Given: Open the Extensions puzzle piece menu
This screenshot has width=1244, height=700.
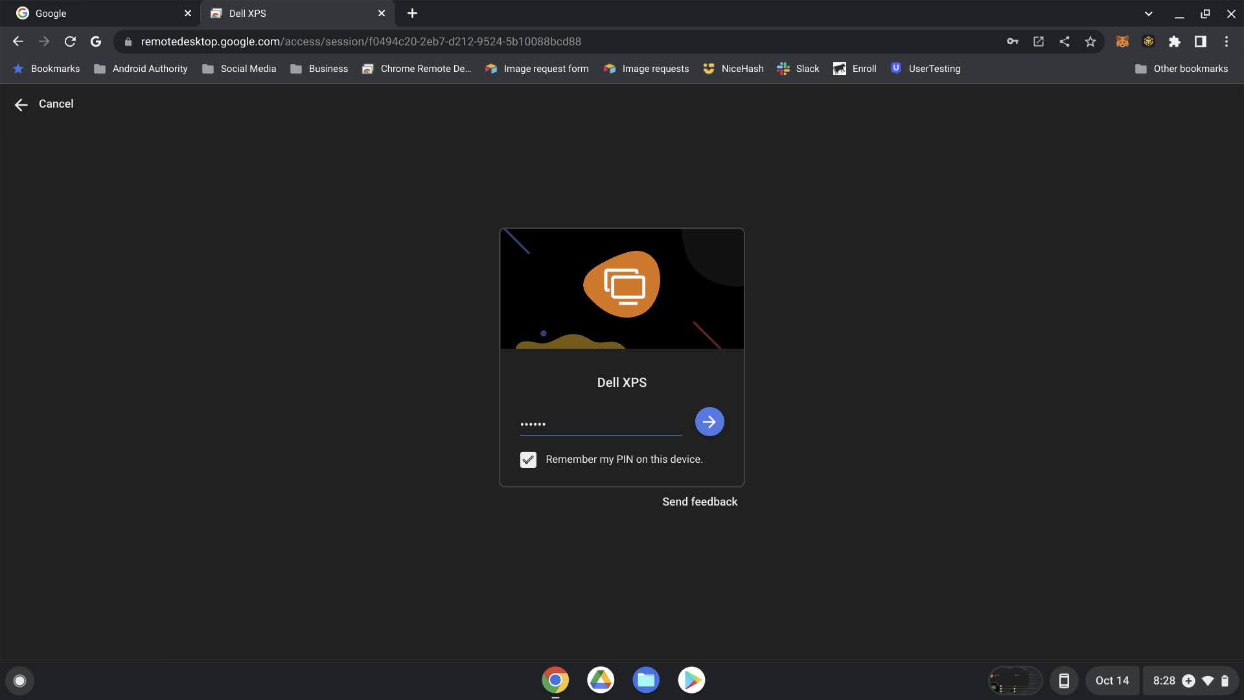Looking at the screenshot, I should [x=1174, y=41].
